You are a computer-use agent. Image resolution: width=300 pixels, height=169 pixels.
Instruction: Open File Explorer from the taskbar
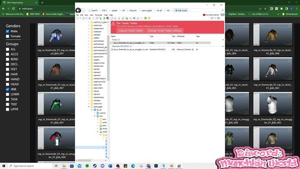[64, 166]
